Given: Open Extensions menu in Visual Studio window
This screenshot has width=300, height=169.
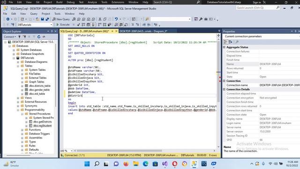Looking at the screenshot, I should pos(118,2).
